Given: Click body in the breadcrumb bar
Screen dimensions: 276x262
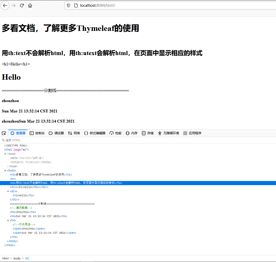Looking at the screenshot, I should [x=17, y=258].
